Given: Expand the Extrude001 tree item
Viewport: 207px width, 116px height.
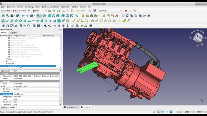Looking at the screenshot, I should coord(4,66).
